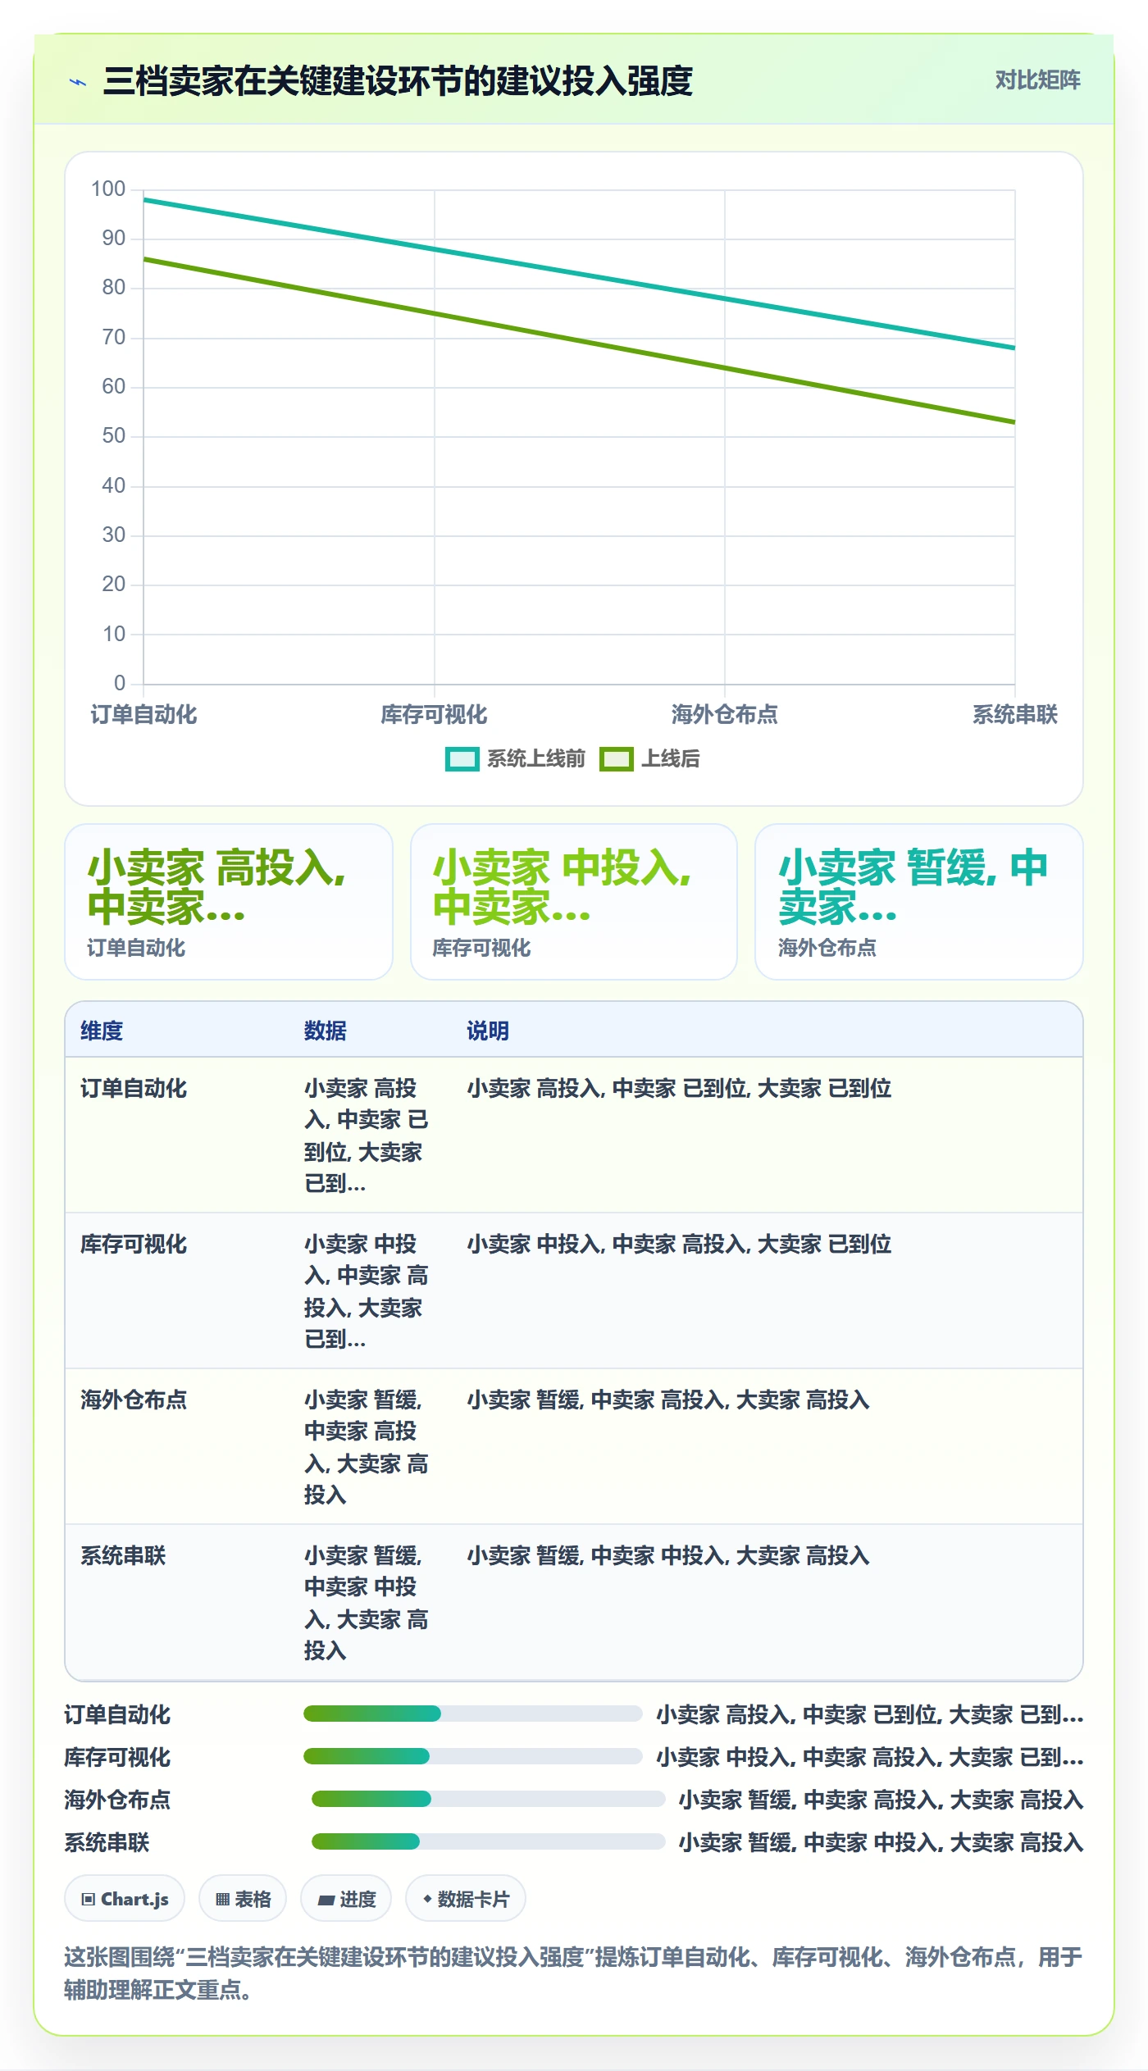Click the progress bar in the 系统串联 progress row
1148x2071 pixels.
[489, 1841]
